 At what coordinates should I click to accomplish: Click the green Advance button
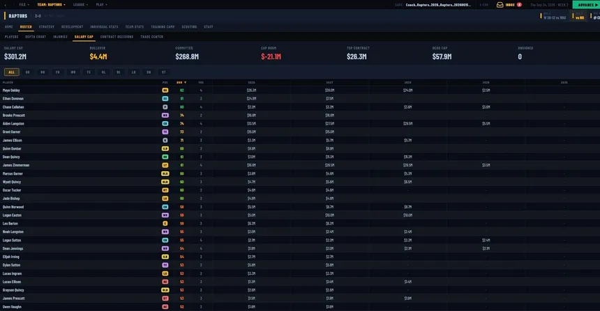[586, 5]
